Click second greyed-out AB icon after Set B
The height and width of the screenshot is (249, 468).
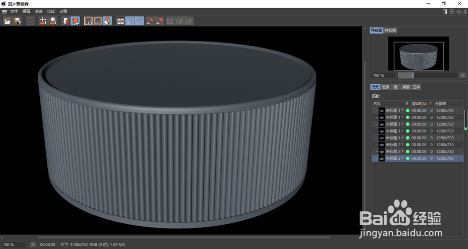179,21
